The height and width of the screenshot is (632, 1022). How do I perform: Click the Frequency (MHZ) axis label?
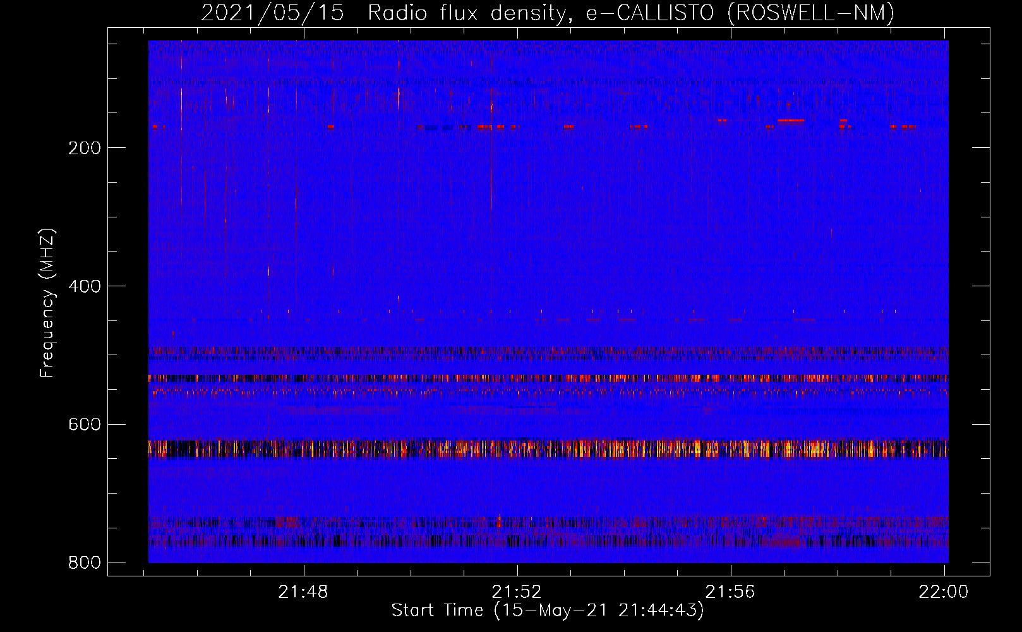47,303
